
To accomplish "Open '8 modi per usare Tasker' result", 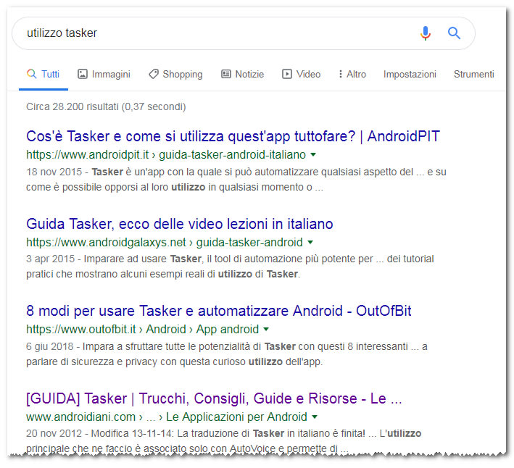I will pos(219,311).
